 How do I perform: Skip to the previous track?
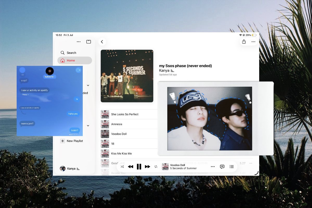(x=131, y=167)
